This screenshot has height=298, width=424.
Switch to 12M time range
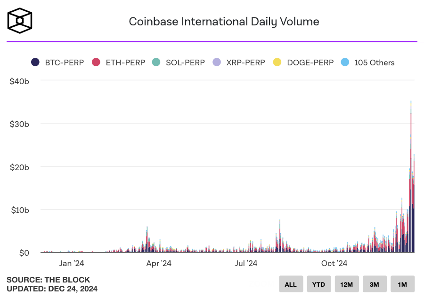(346, 284)
